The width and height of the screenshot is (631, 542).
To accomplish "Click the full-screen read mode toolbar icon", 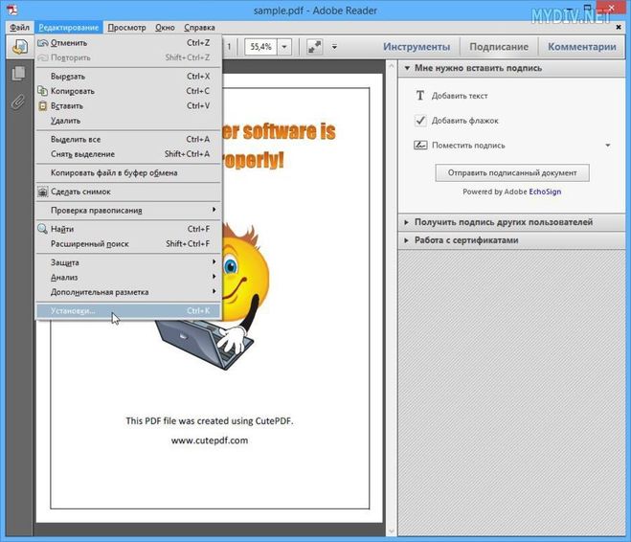I will pos(314,47).
